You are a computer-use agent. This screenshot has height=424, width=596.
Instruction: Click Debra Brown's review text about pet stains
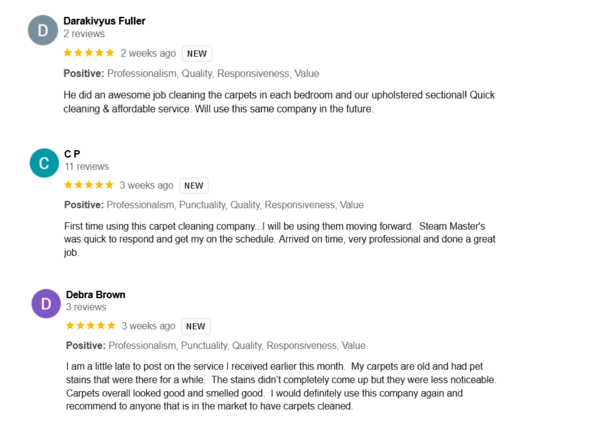(x=282, y=386)
